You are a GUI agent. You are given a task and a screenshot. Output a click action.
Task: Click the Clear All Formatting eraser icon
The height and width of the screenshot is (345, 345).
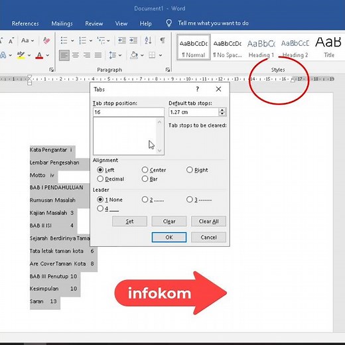pyautogui.click(x=46, y=40)
